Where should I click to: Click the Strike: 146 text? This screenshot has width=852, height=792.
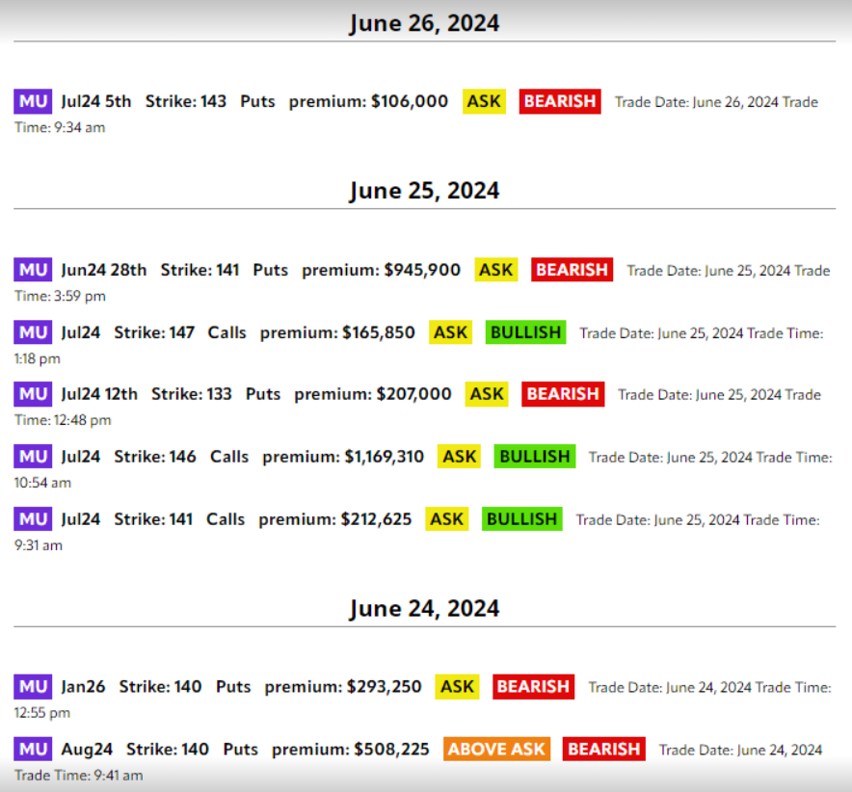click(155, 457)
